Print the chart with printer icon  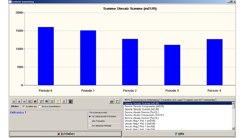click(x=112, y=101)
